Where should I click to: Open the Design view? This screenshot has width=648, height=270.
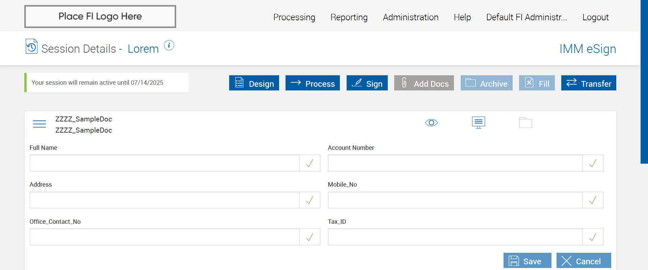pos(254,83)
